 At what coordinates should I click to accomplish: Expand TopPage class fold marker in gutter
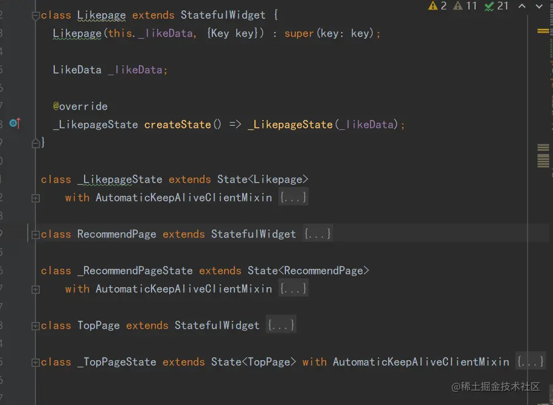[35, 326]
